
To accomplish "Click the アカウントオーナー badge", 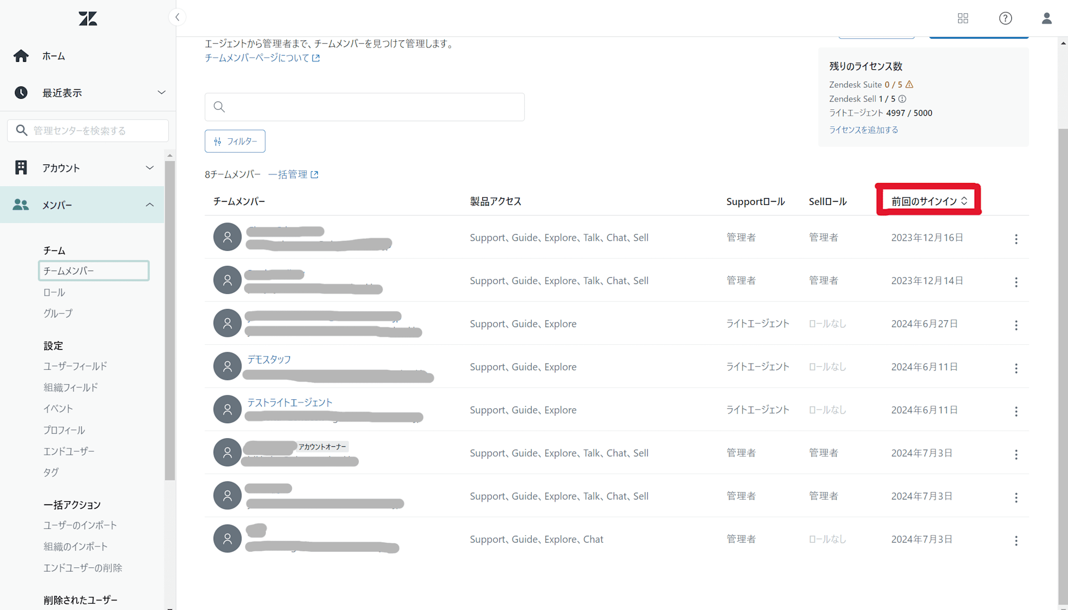I will (322, 447).
